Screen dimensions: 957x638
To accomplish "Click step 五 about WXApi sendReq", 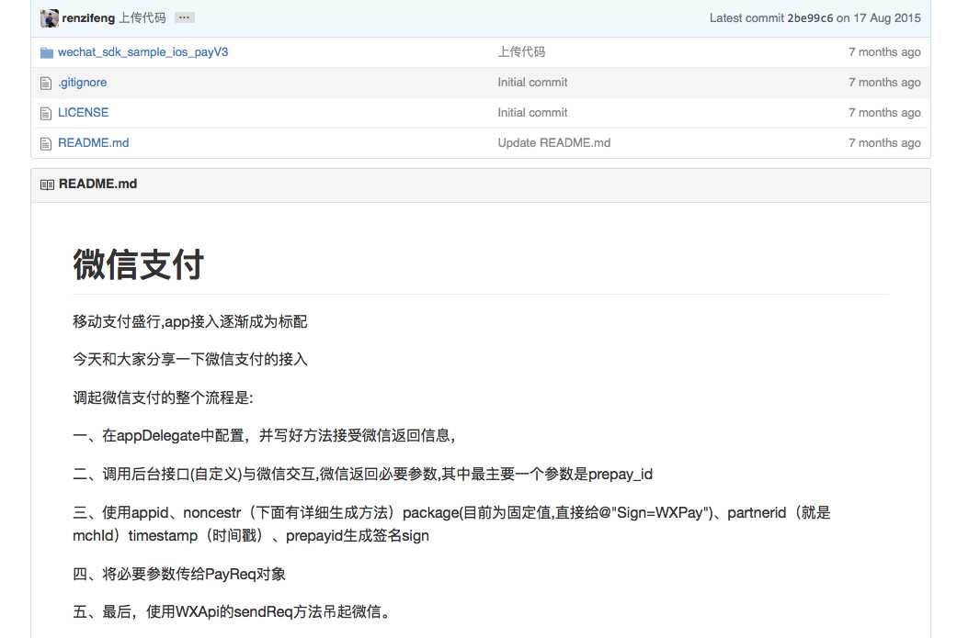I will pyautogui.click(x=232, y=611).
